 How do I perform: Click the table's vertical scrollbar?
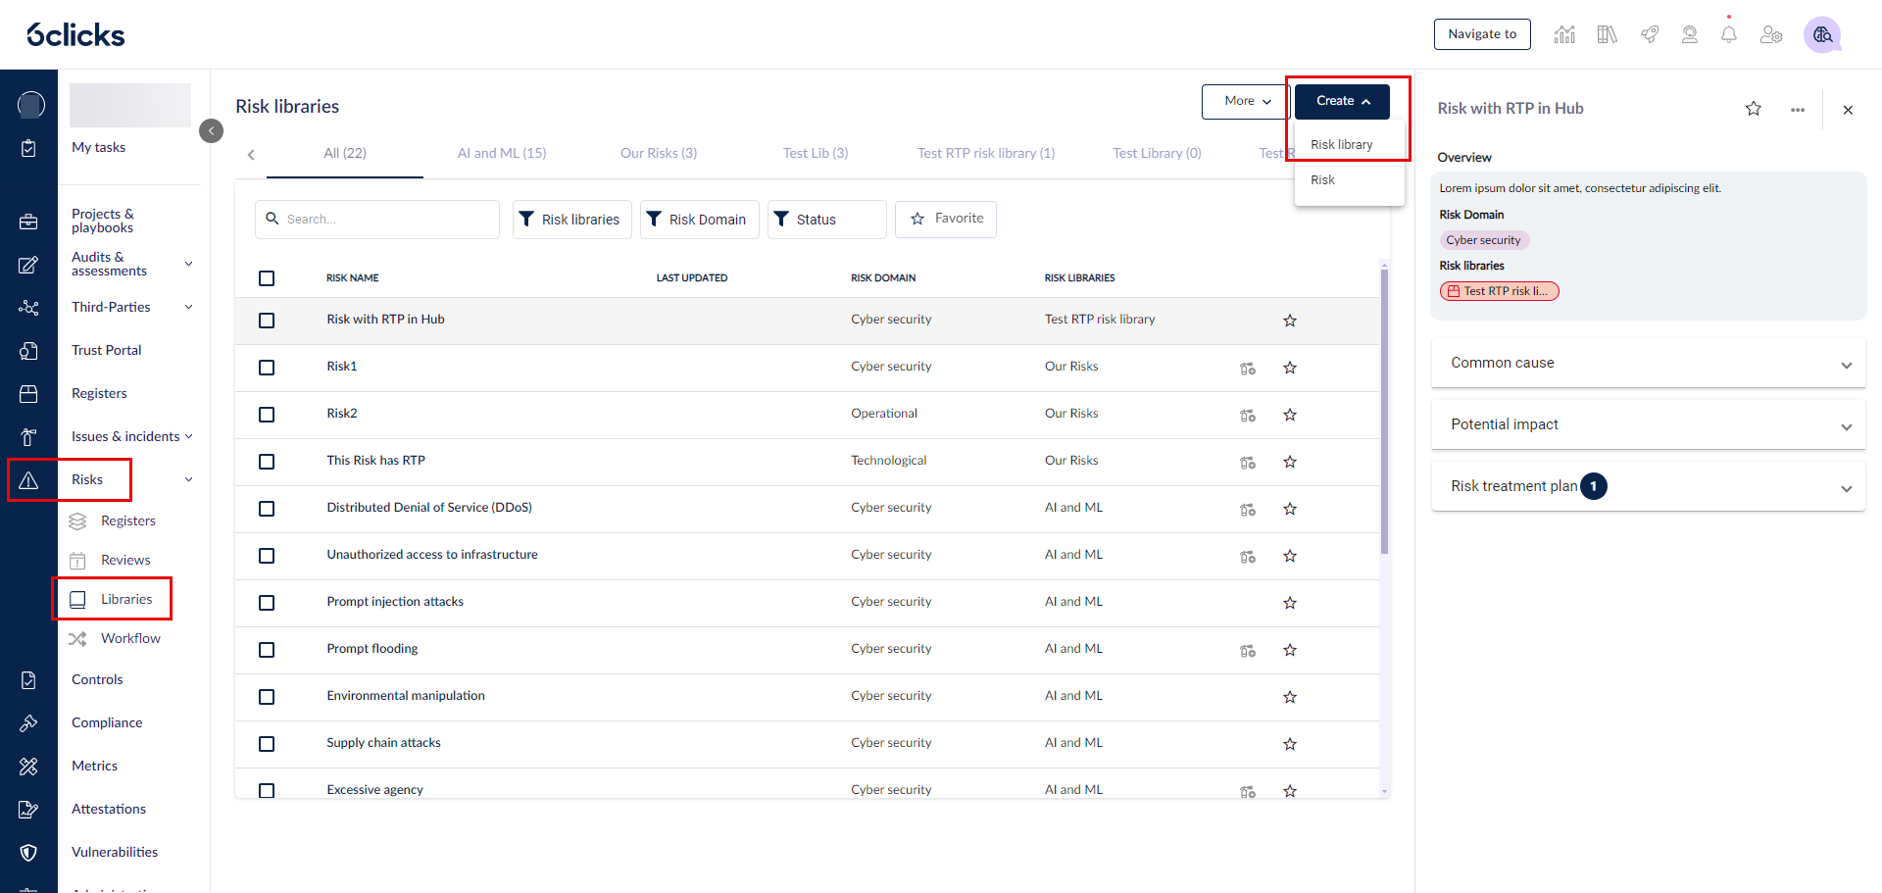[x=1384, y=412]
